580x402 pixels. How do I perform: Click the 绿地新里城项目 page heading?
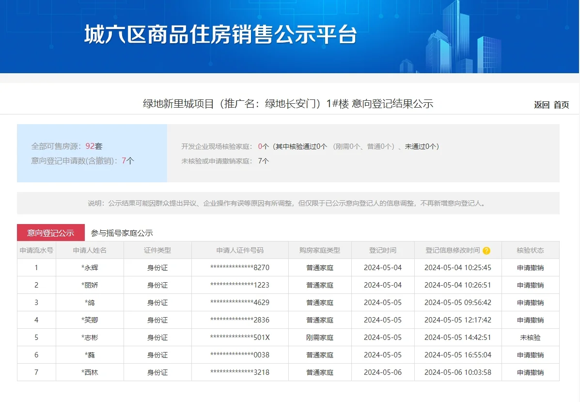point(288,104)
